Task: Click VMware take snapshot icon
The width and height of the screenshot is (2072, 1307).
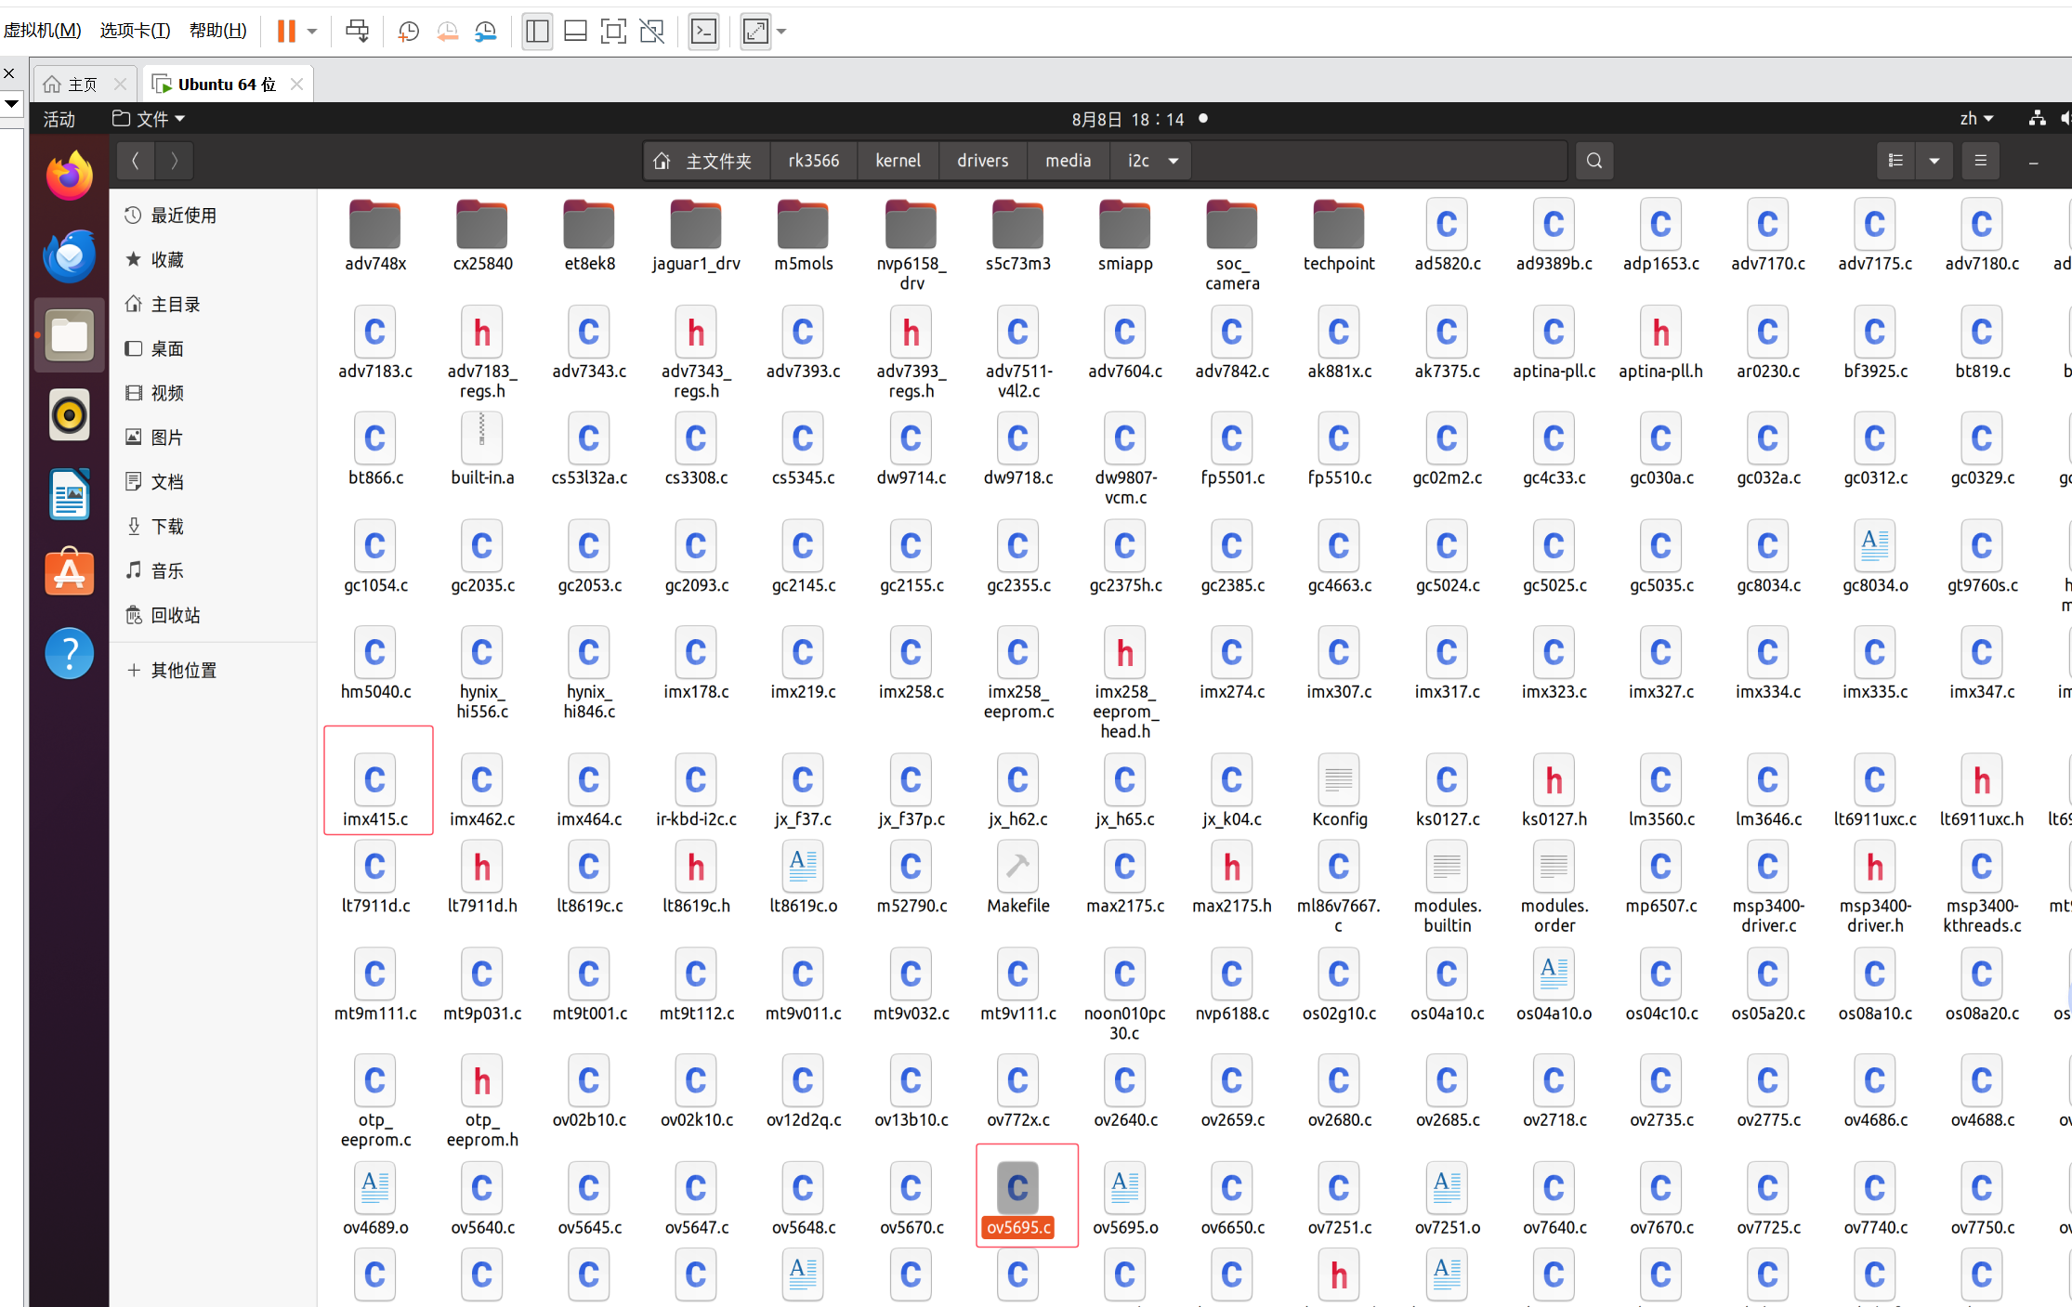Action: pyautogui.click(x=408, y=32)
